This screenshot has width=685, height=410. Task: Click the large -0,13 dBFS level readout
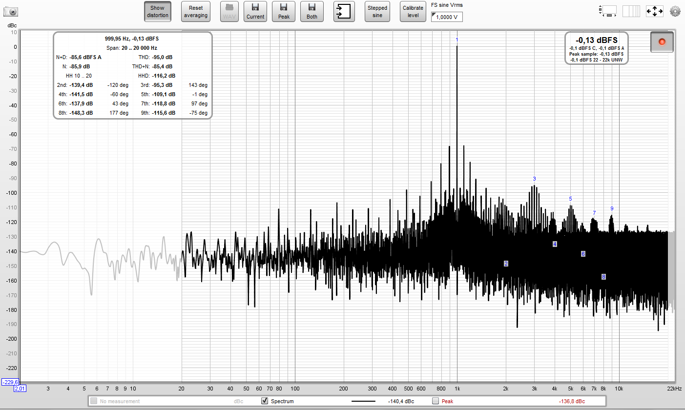coord(597,40)
